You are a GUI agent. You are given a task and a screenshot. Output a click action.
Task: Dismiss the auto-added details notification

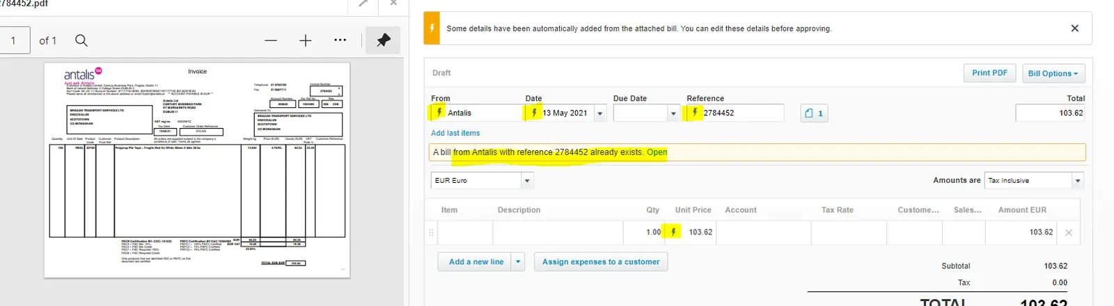[1074, 29]
